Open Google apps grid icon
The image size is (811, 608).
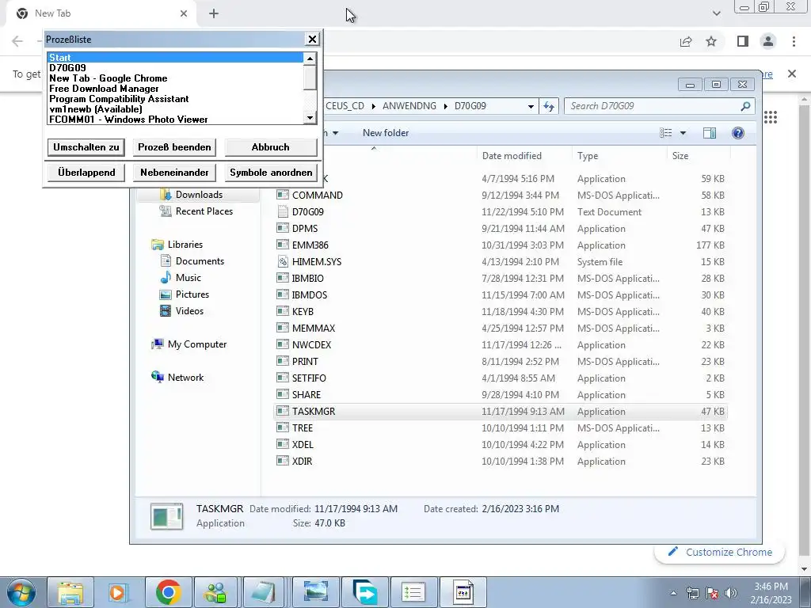pos(771,117)
